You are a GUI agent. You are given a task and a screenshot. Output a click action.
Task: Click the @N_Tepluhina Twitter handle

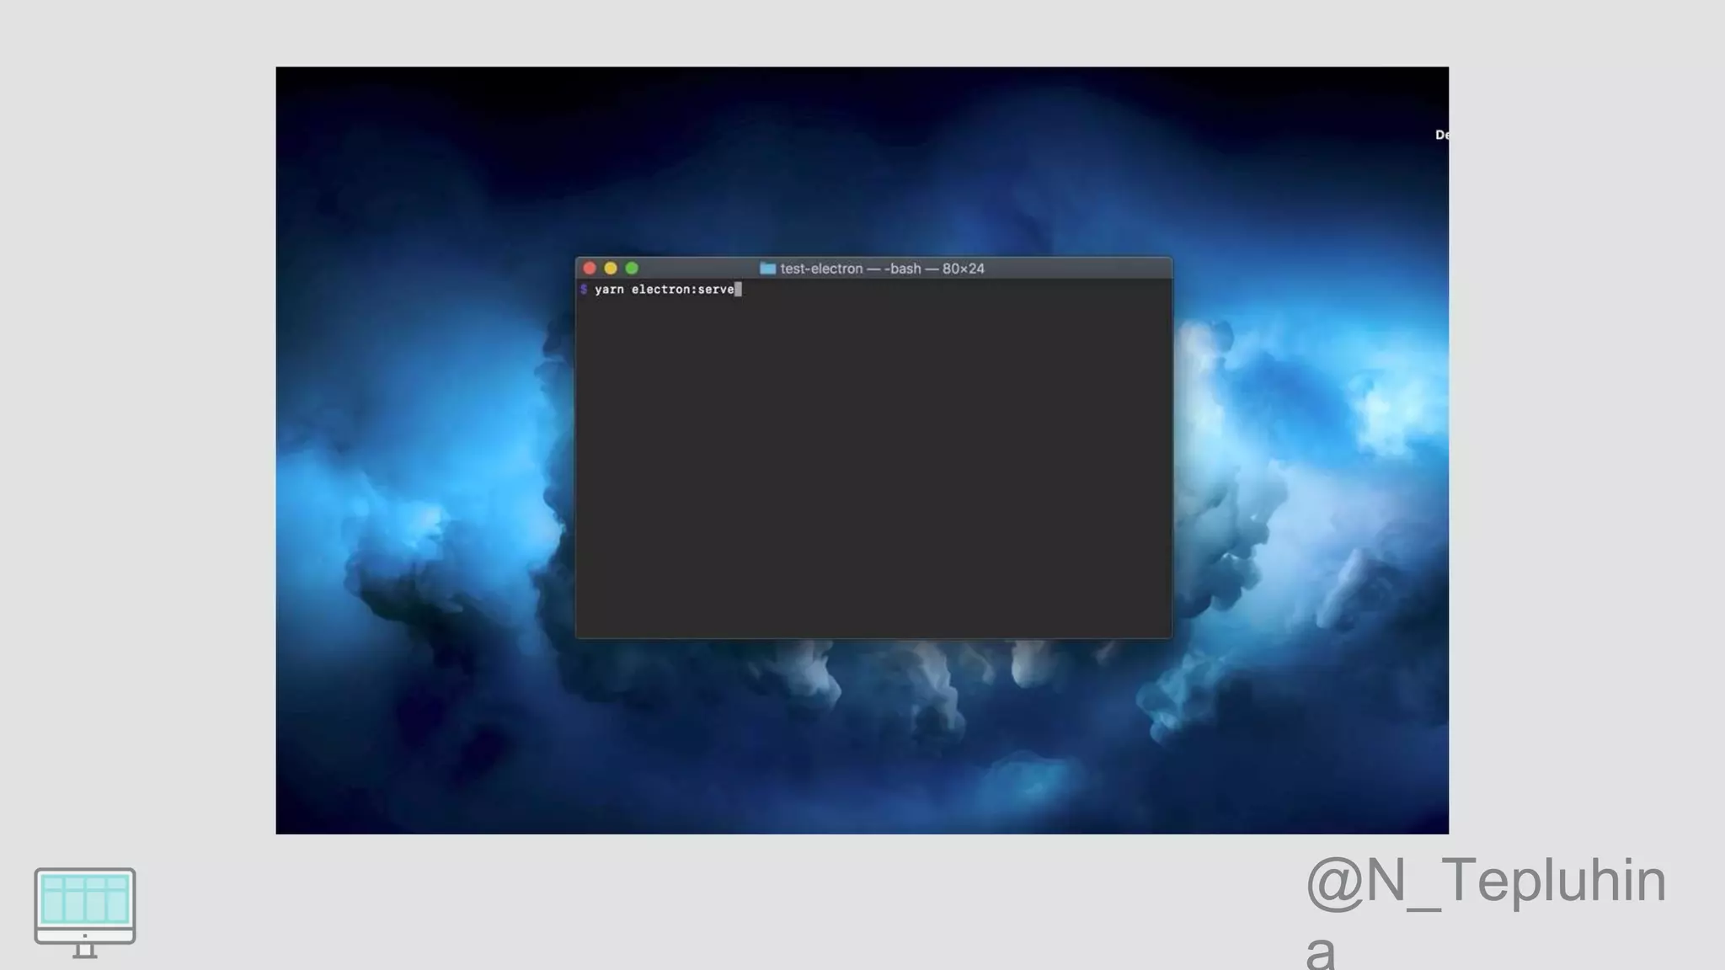point(1486,881)
